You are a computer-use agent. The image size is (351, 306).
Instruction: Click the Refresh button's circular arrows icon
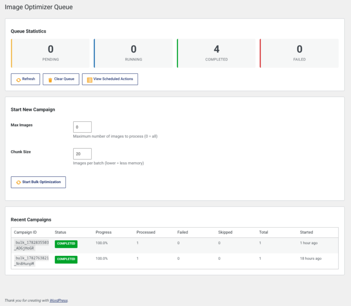(x=19, y=80)
